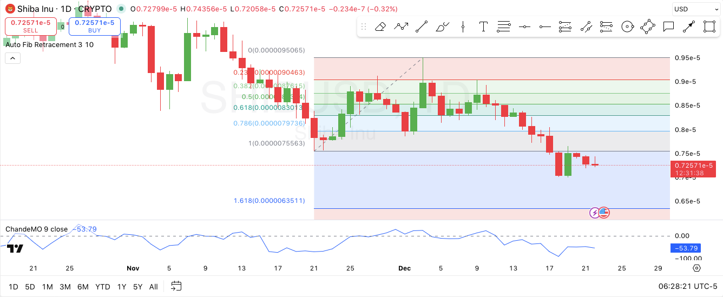
Task: Select the Brush drawing tool
Action: coord(442,27)
